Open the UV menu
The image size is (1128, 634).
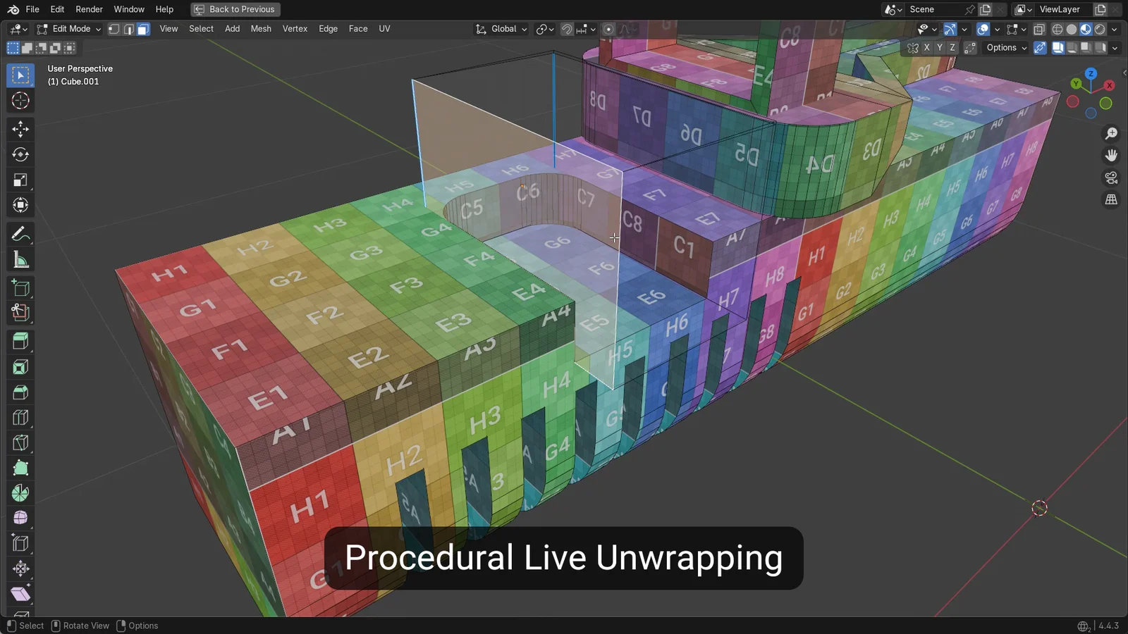pyautogui.click(x=384, y=29)
